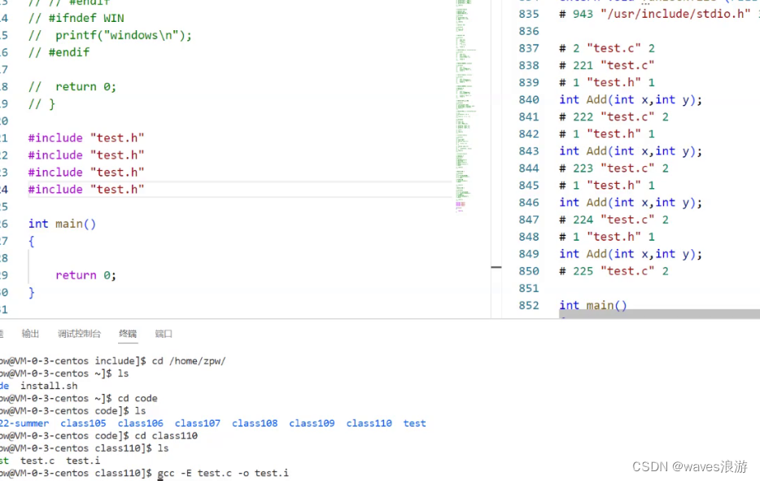Image resolution: width=760 pixels, height=481 pixels.
Task: Click line number 842 in right gutter
Action: tap(529, 134)
